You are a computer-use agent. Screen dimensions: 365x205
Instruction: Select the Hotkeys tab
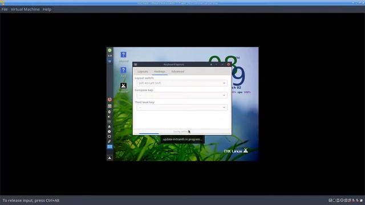(160, 72)
